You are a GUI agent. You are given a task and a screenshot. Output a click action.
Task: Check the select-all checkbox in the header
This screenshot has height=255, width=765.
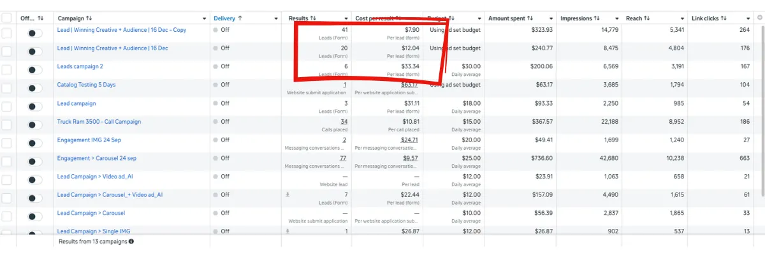7,18
